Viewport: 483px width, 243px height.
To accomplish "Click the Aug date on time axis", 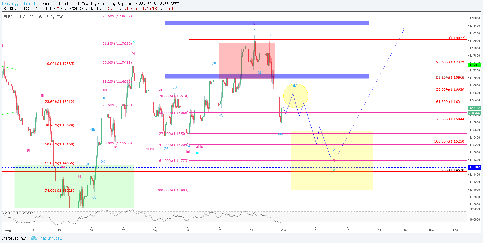I will (8, 230).
